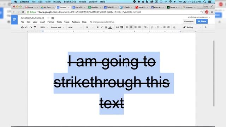Open Chrome Bookmarks menu in menu bar
The height and width of the screenshot is (127, 226).
70,2
